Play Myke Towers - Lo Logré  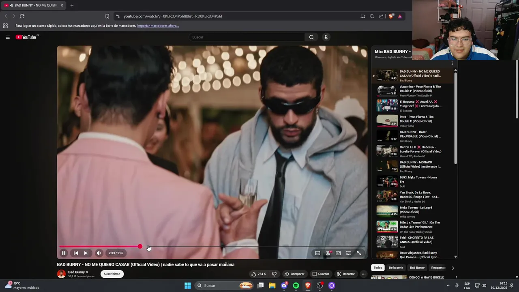pyautogui.click(x=413, y=212)
